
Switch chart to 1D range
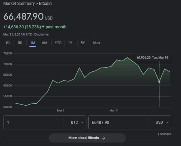point(7,43)
